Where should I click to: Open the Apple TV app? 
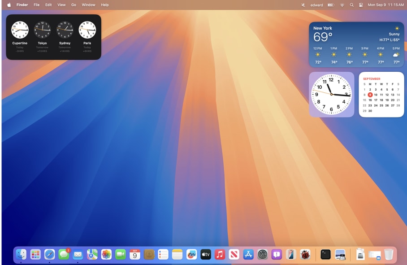coord(206,254)
